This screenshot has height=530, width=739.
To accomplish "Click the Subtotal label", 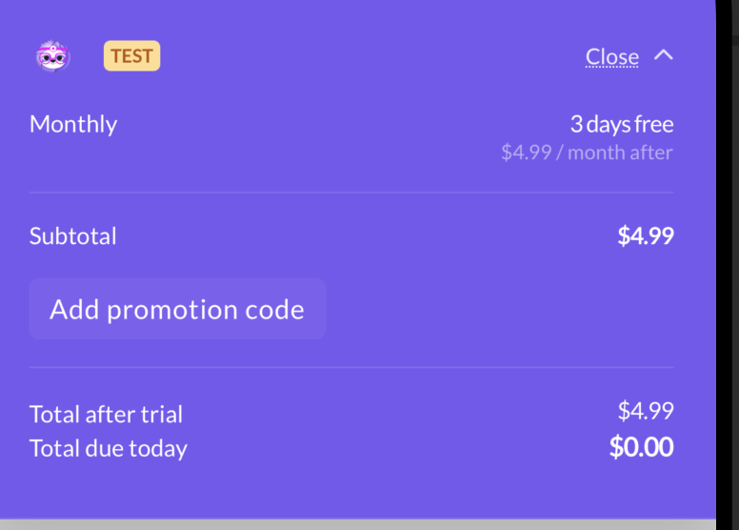I will (73, 236).
